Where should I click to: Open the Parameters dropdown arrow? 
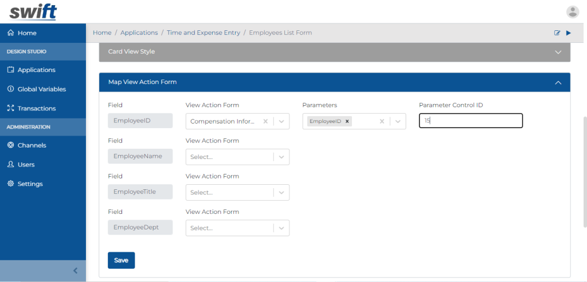398,121
